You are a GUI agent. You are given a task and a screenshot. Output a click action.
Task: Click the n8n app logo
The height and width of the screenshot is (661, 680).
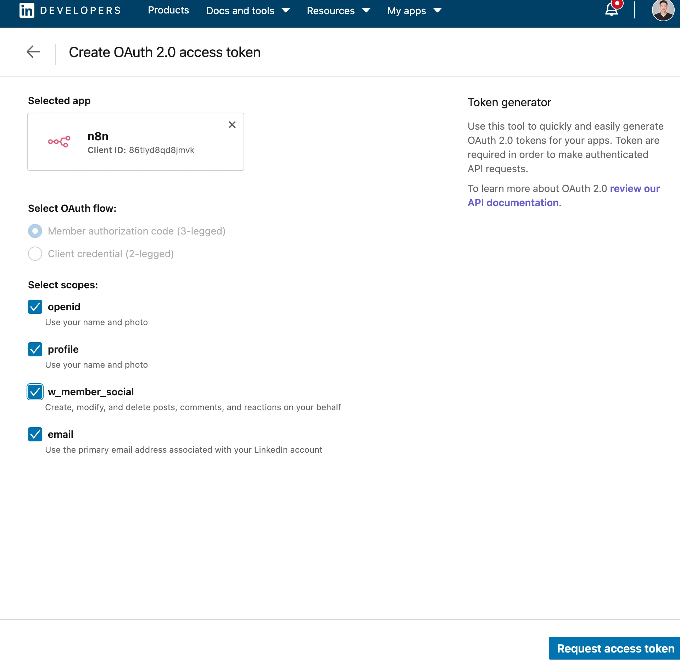[59, 142]
